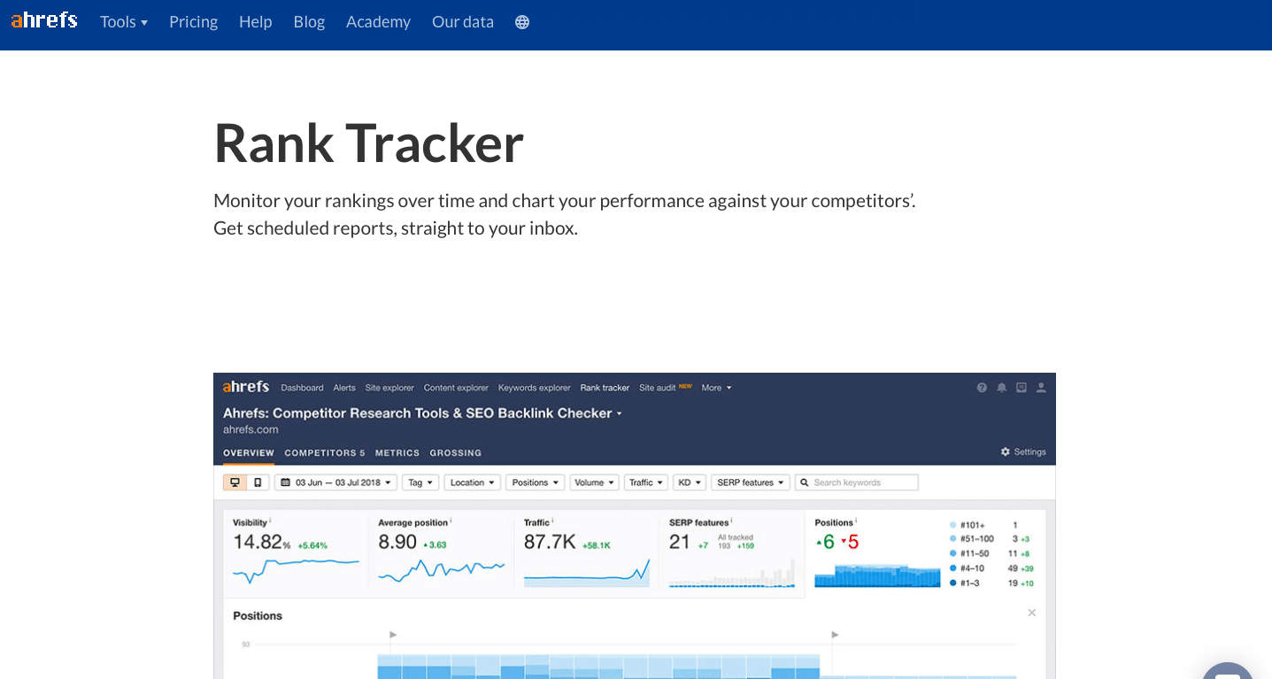Click the #51–100 legend color dot
1272x679 pixels.
tap(952, 539)
